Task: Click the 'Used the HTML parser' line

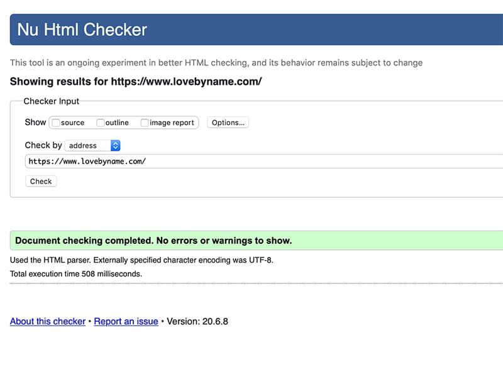Action: (141, 260)
